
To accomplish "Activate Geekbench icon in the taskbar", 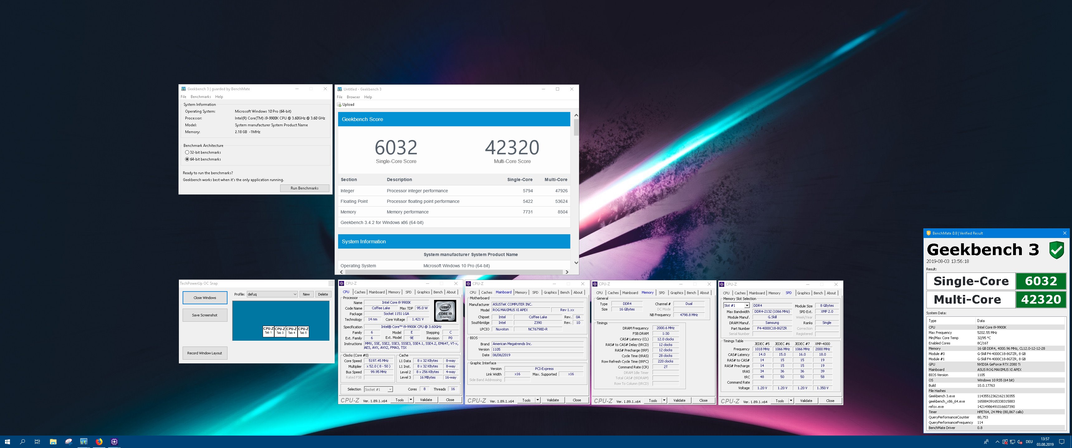I will (84, 442).
